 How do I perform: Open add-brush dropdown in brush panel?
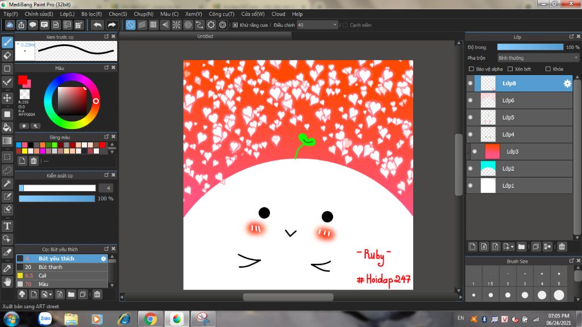[x=51, y=295]
